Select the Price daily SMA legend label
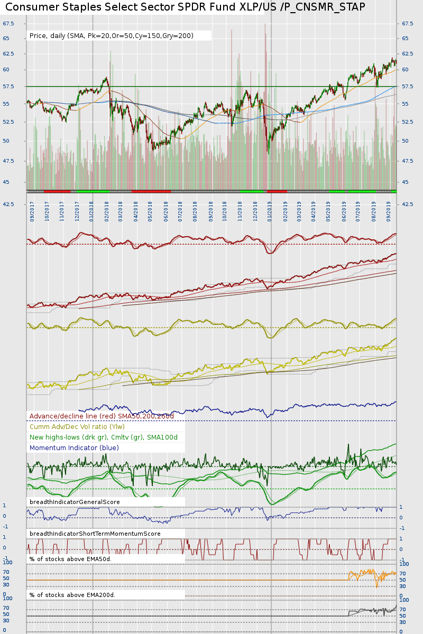 click(x=112, y=36)
